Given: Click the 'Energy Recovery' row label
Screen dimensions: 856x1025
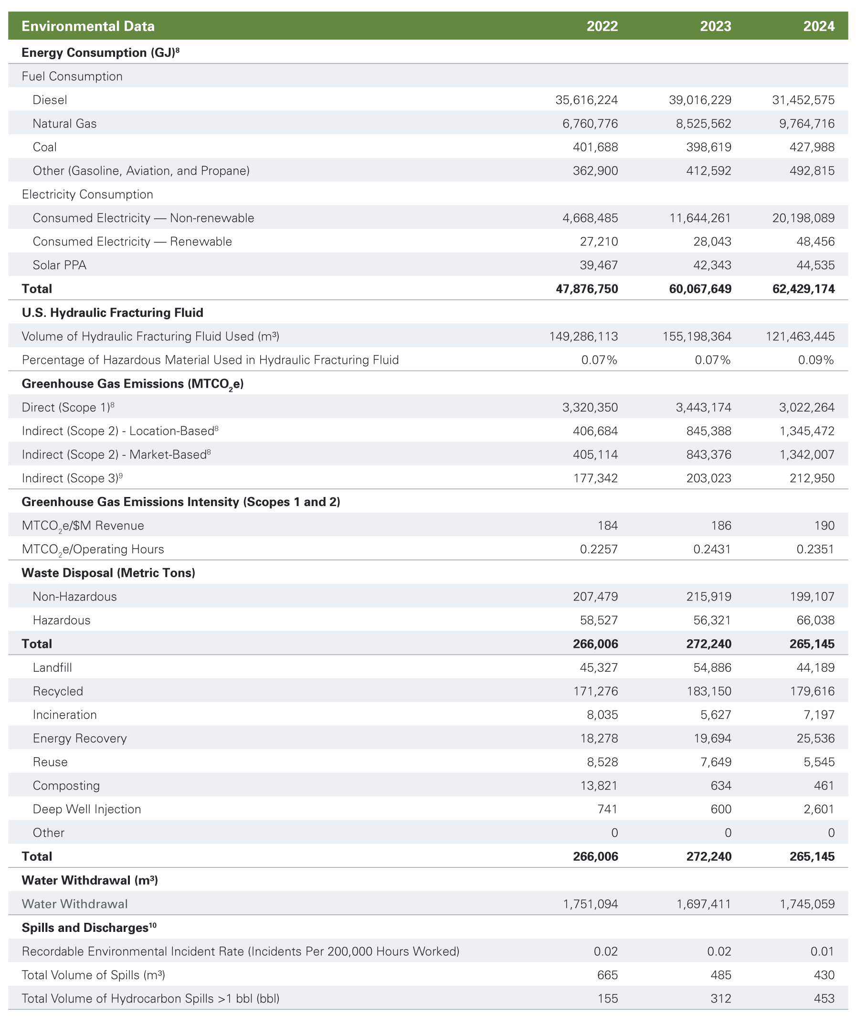Looking at the screenshot, I should pos(80,739).
